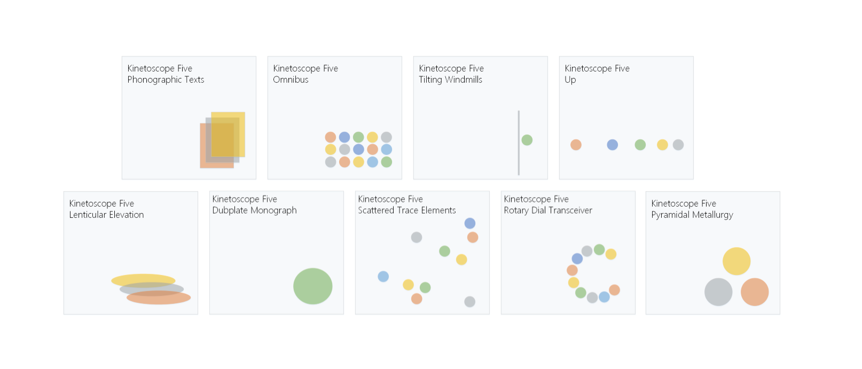The height and width of the screenshot is (369, 862).
Task: Click the gray circle in Pyramidal Metallurgy
Action: [718, 292]
